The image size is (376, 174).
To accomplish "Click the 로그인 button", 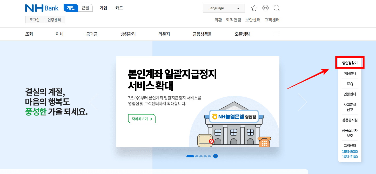I will click(35, 20).
